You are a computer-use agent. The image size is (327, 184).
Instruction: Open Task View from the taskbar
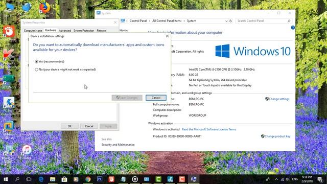coord(29,179)
